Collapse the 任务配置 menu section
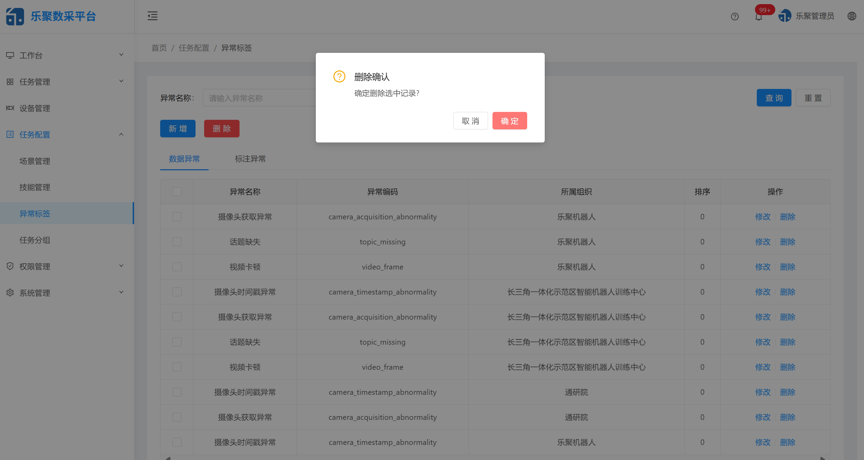The image size is (864, 460). coord(121,134)
